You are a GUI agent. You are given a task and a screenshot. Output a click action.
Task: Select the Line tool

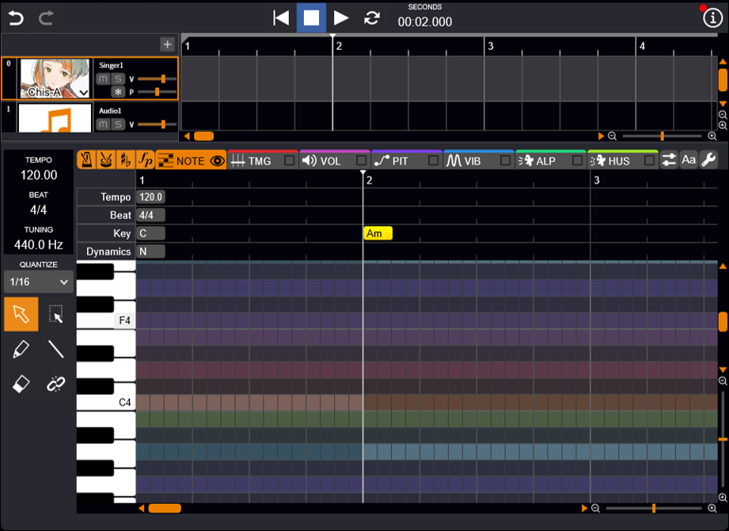point(55,348)
